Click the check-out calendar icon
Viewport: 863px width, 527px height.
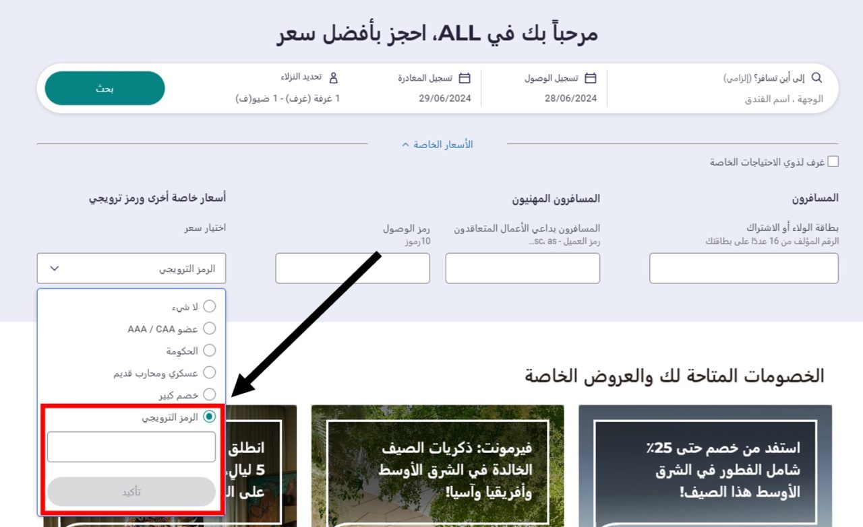click(465, 78)
